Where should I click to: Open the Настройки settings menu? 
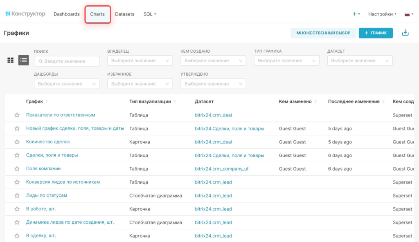382,14
